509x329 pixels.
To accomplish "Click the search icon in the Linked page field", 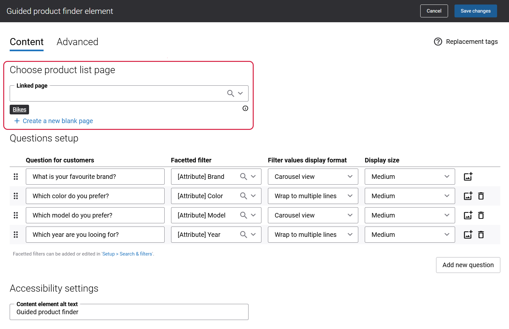I will tap(230, 93).
